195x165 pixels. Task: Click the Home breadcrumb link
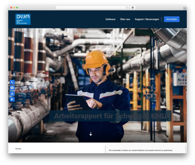18,149
